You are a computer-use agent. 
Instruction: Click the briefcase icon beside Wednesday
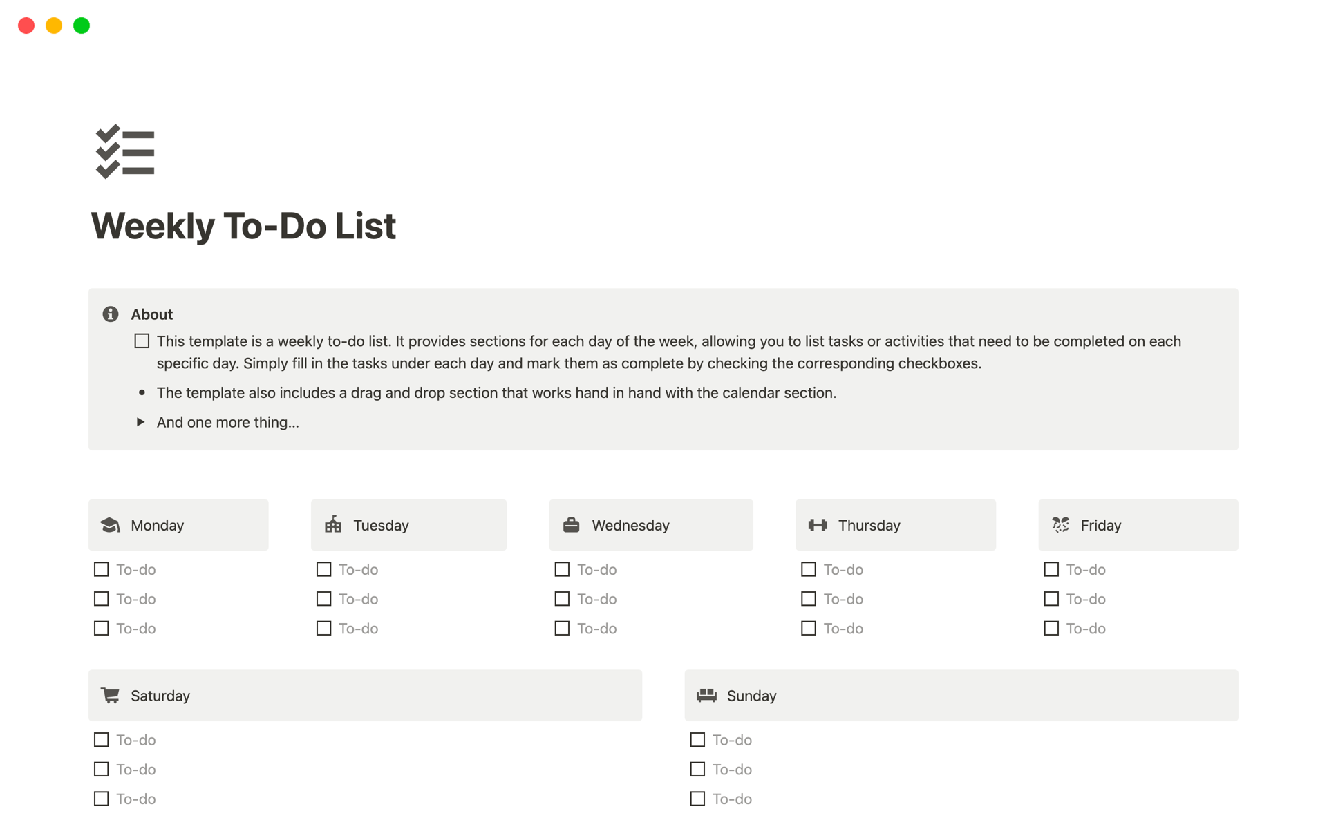pos(570,525)
